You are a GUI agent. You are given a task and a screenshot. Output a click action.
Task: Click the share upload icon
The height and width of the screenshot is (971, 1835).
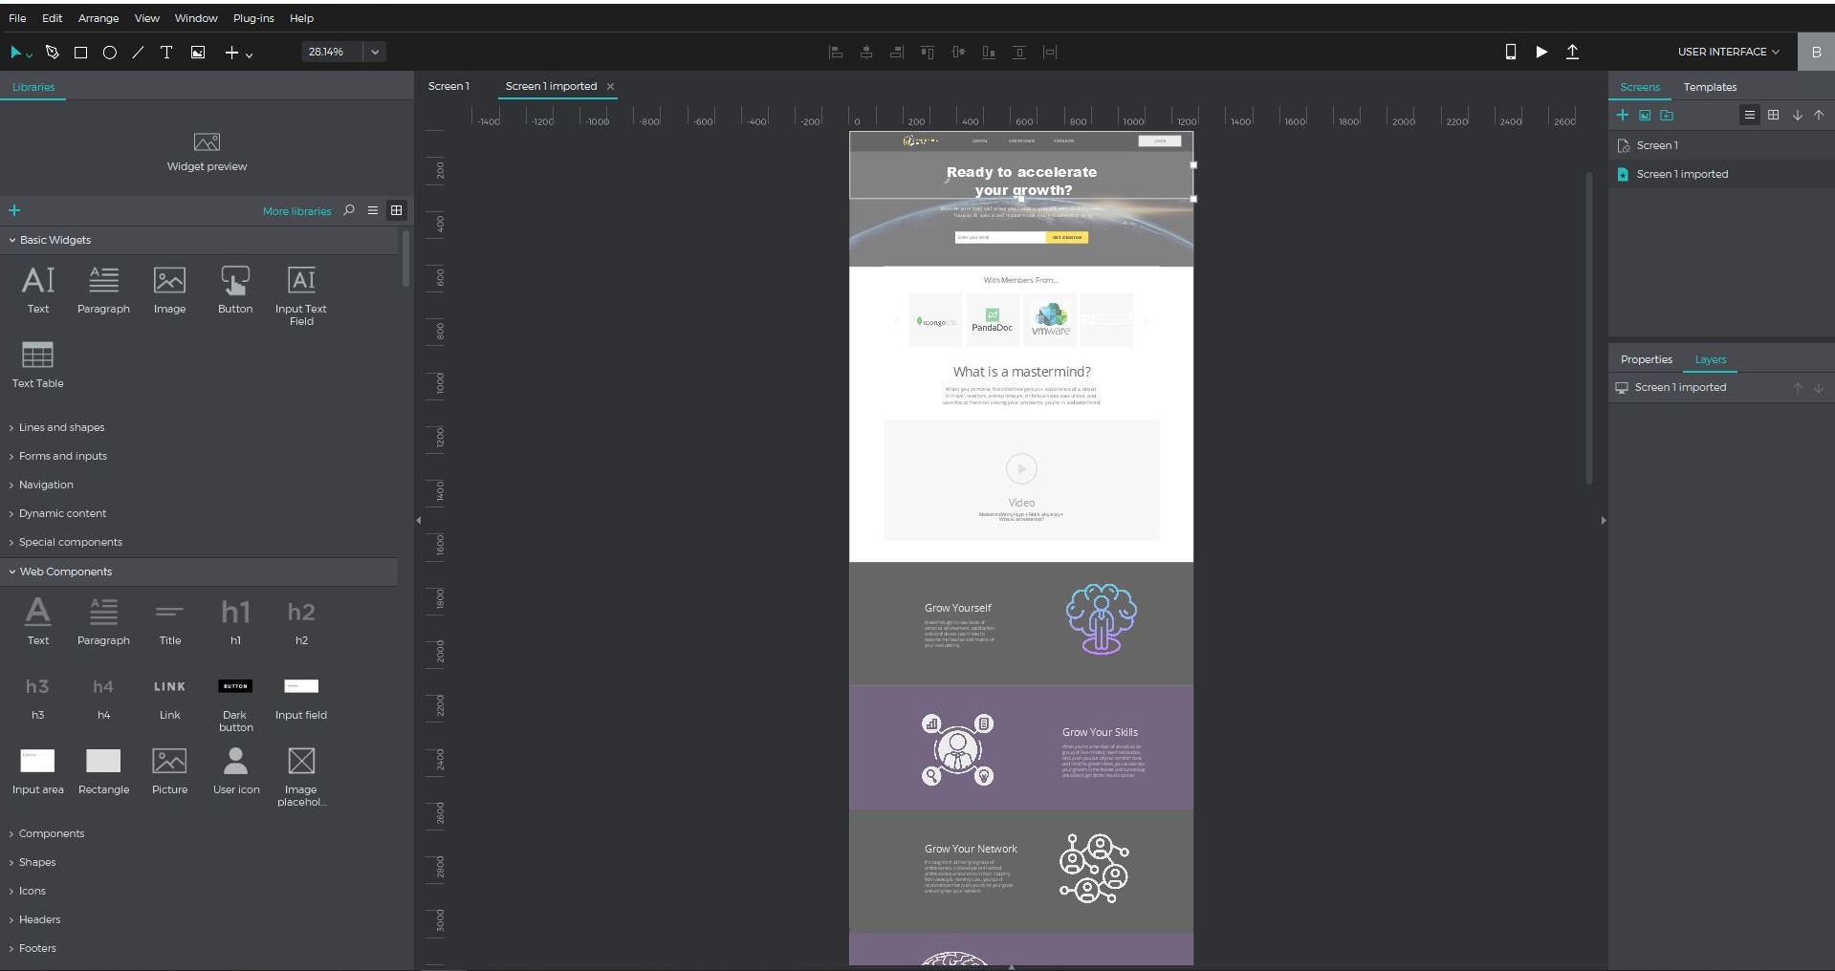(x=1572, y=52)
